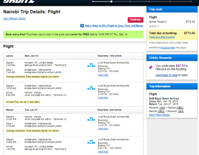Click the blue arrow icon beside Add a Hotel
The height and width of the screenshot is (155, 199).
click(82, 25)
